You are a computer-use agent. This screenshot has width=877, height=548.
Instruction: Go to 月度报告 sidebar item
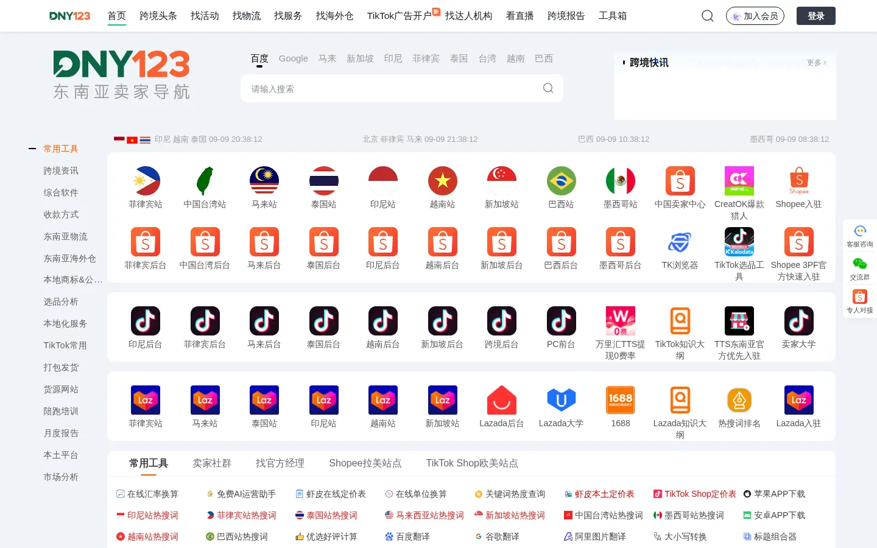tap(61, 433)
